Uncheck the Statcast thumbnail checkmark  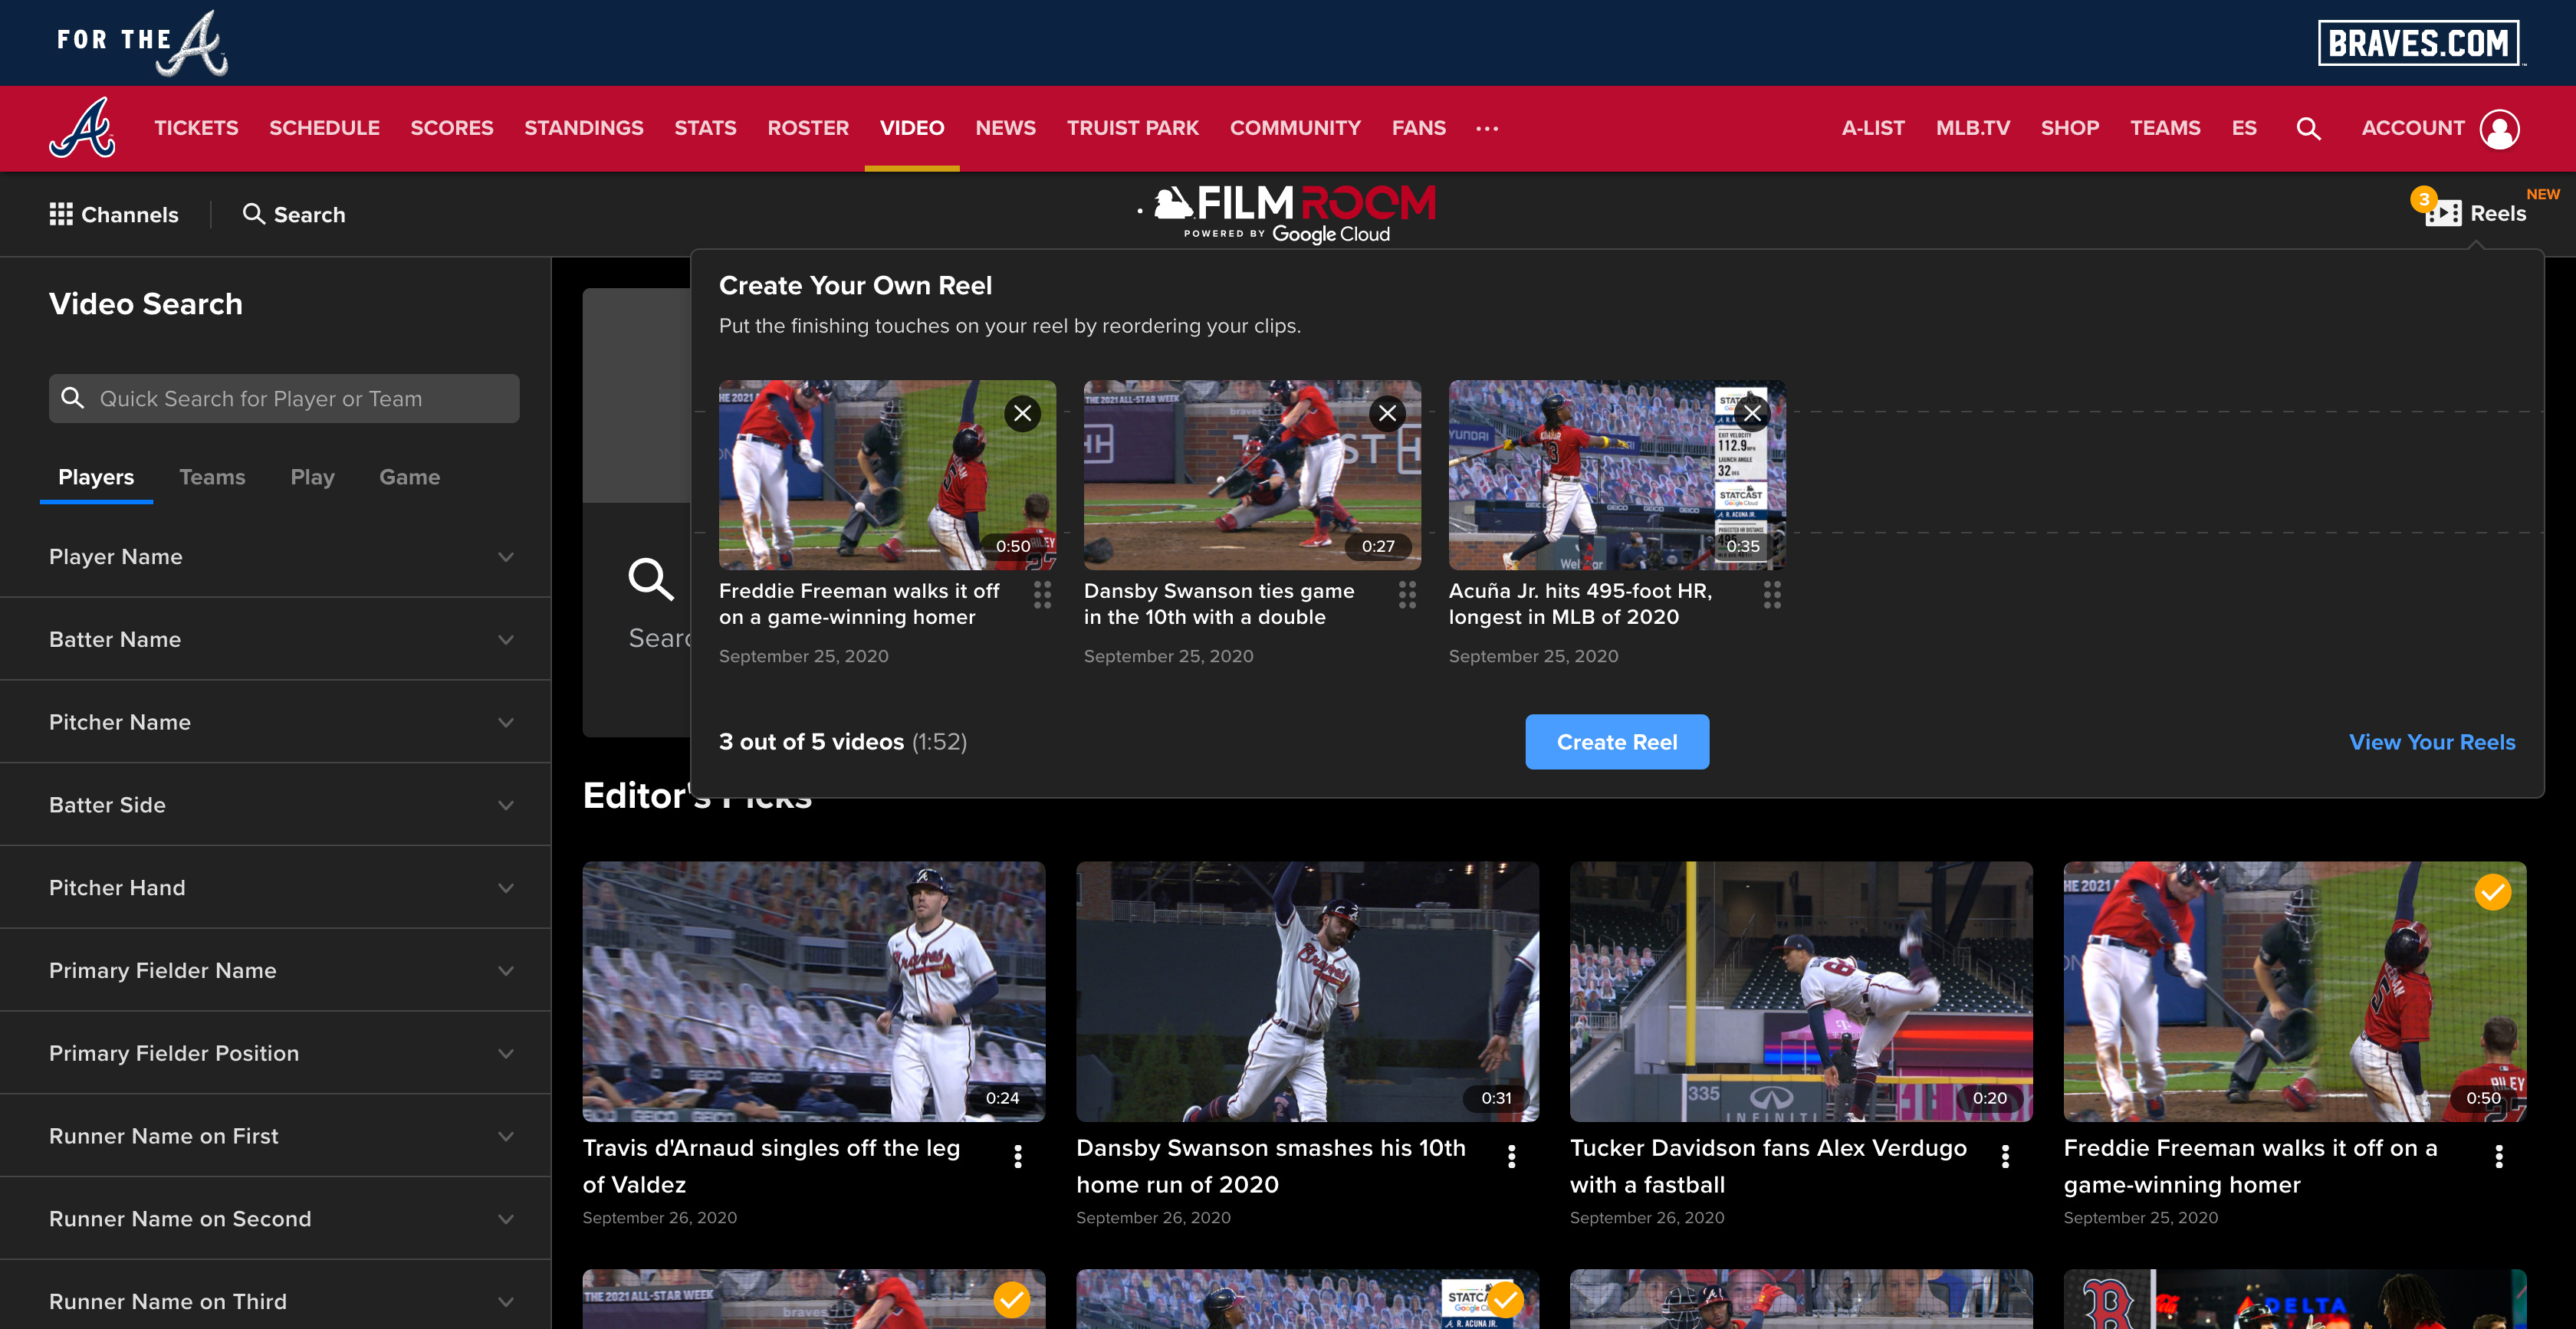pyautogui.click(x=1505, y=1299)
